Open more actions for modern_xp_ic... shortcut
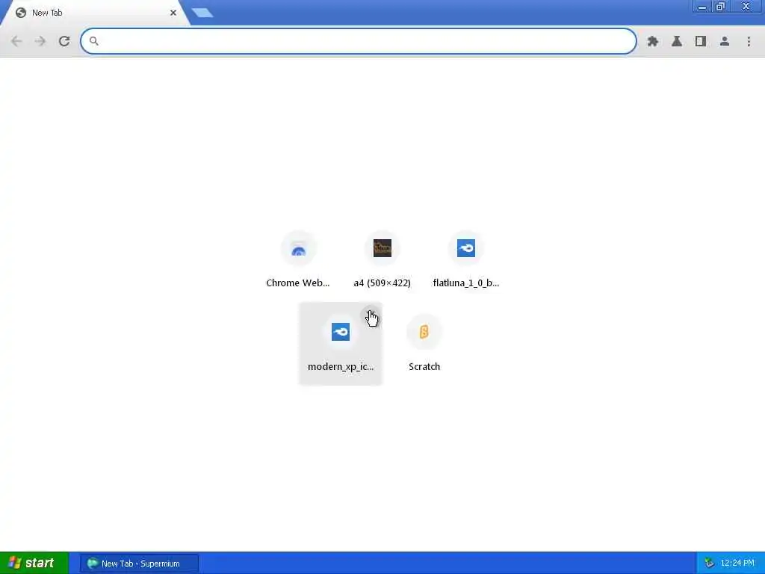This screenshot has width=765, height=574. click(x=371, y=316)
